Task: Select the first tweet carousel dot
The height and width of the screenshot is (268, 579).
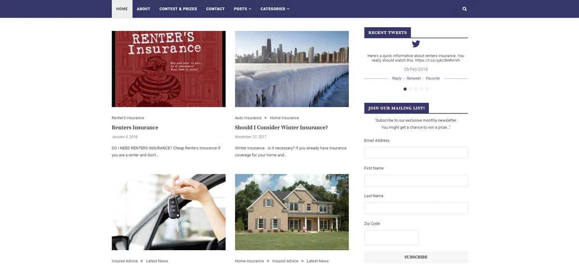Action: 405,89
